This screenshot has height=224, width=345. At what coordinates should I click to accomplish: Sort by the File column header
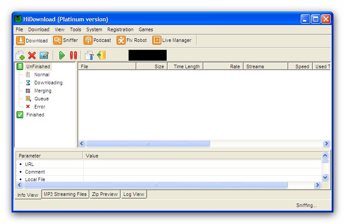click(107, 66)
